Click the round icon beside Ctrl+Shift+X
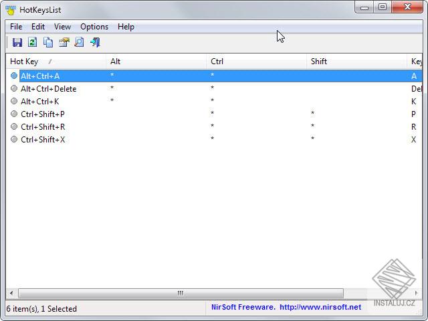This screenshot has height=321, width=428. pos(14,139)
